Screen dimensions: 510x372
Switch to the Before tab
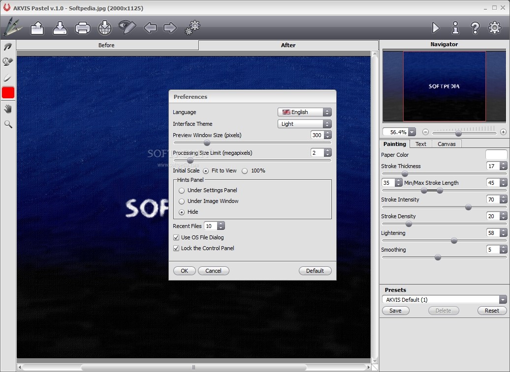click(x=107, y=45)
